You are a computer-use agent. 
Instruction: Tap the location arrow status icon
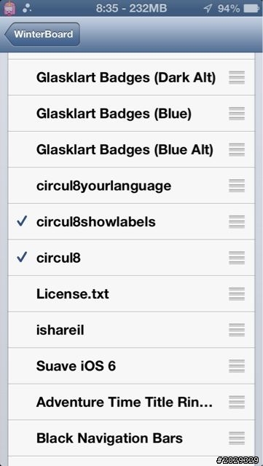click(x=208, y=9)
